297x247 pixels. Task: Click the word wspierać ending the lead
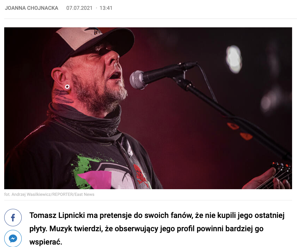click(46, 242)
